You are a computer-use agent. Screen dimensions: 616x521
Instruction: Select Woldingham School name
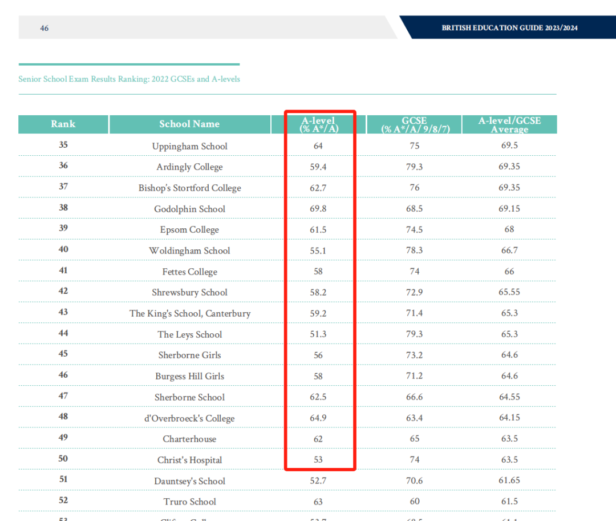190,251
